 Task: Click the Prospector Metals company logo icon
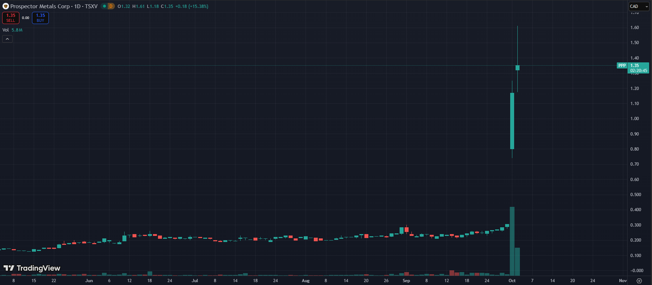(x=5, y=6)
